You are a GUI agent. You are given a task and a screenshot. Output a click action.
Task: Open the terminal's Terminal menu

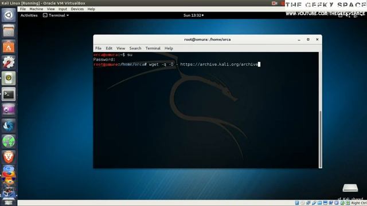[153, 48]
